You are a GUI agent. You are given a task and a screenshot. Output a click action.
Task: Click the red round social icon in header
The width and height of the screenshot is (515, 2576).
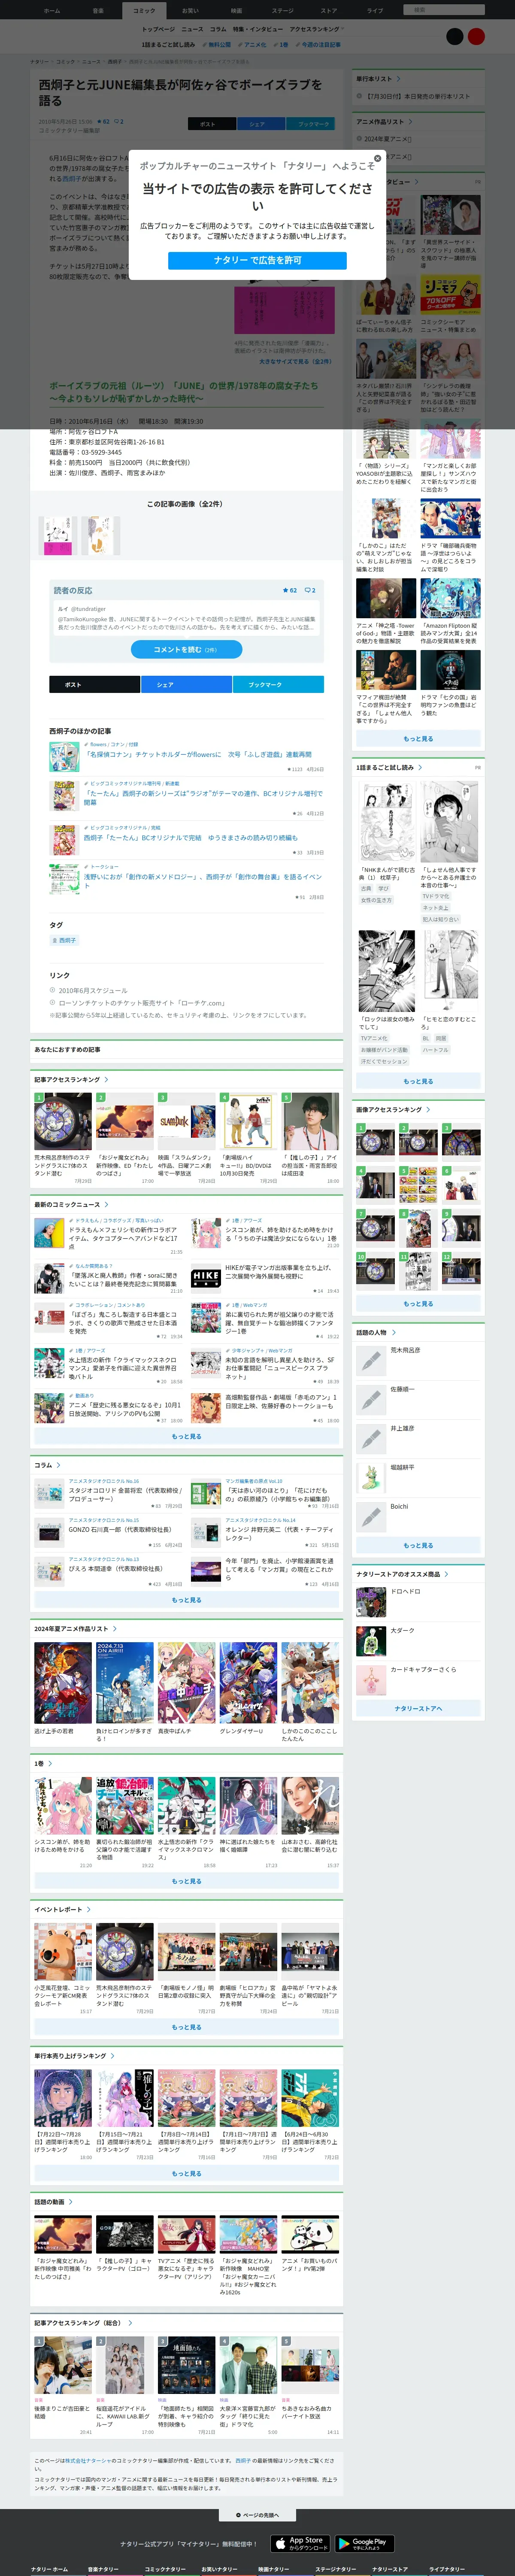coord(476,36)
